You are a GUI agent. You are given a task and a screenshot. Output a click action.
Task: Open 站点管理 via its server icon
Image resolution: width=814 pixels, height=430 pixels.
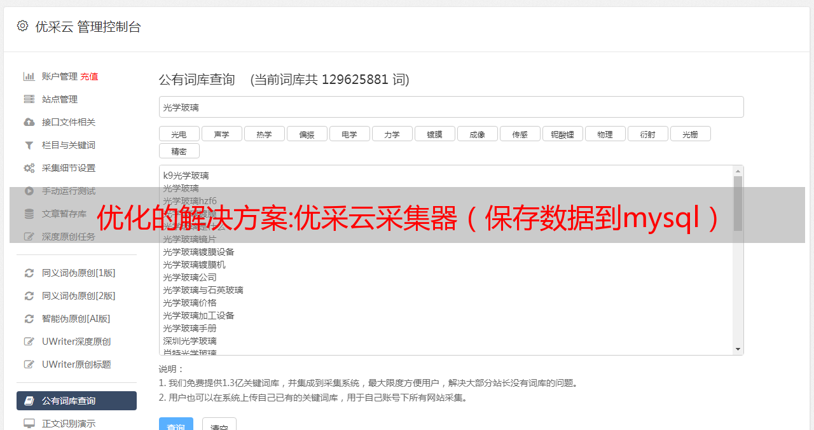pos(29,99)
